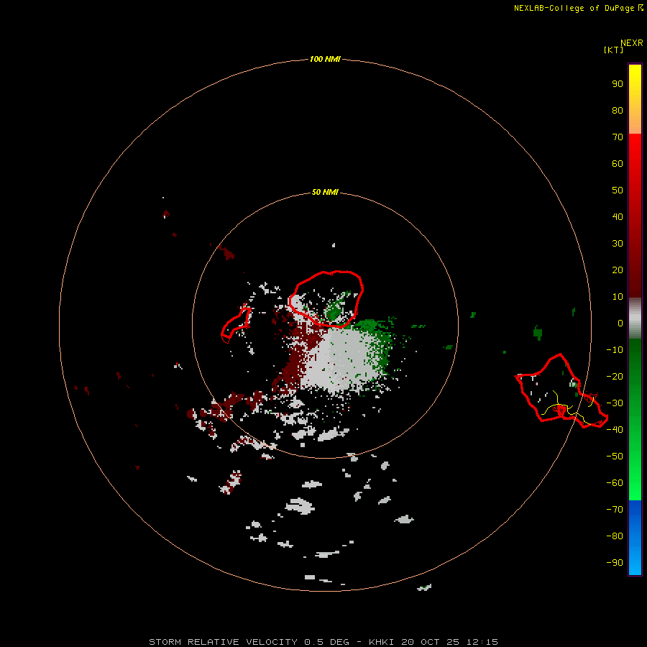Click the 90 value on velocity scale
647x647 pixels.
[x=618, y=84]
